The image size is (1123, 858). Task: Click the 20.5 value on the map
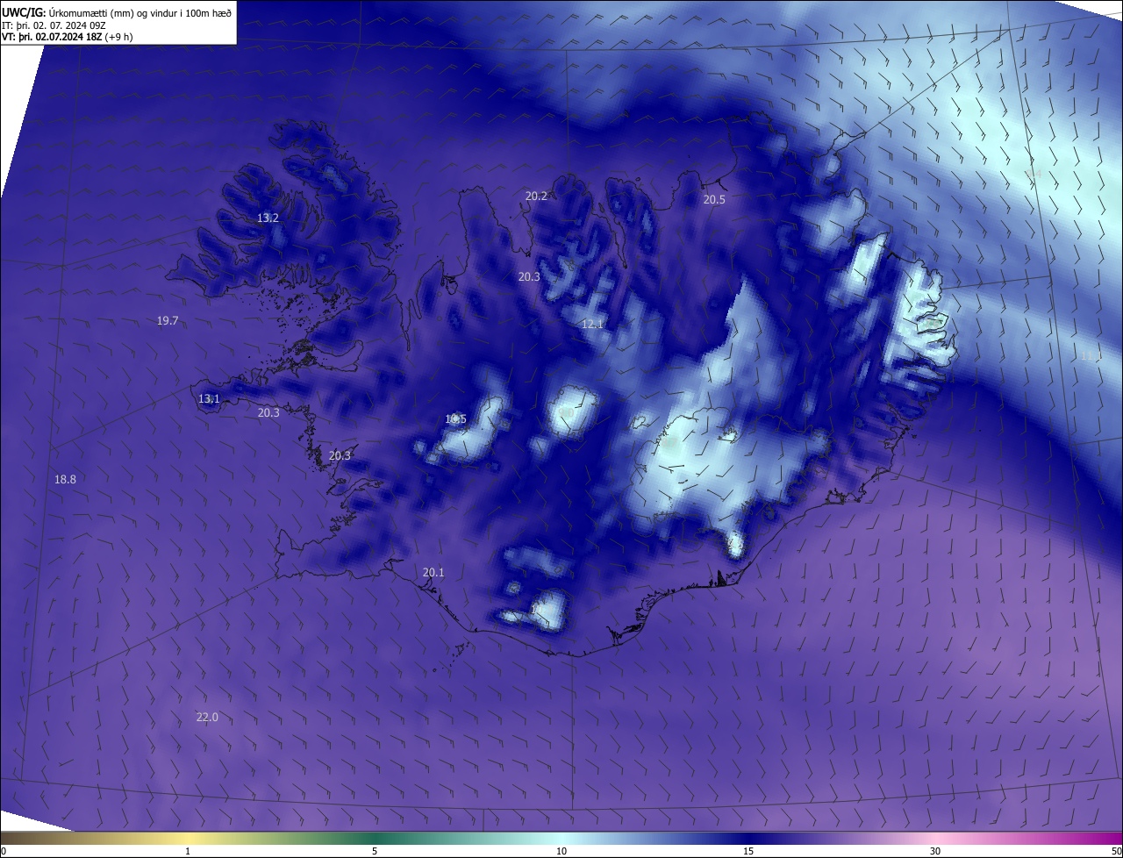point(714,199)
